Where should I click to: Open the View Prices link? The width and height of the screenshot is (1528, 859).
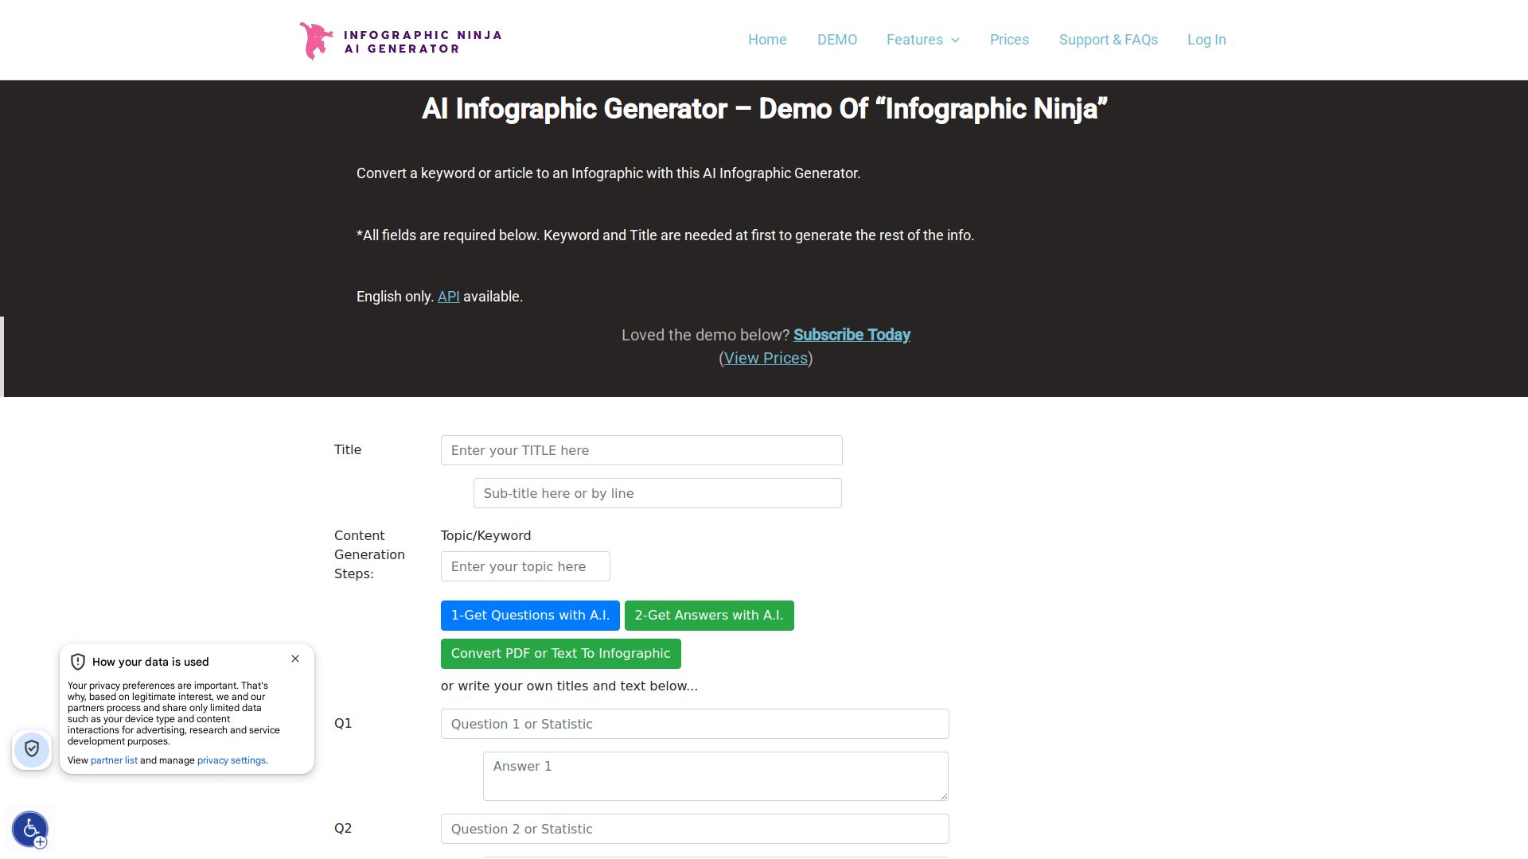coord(766,358)
